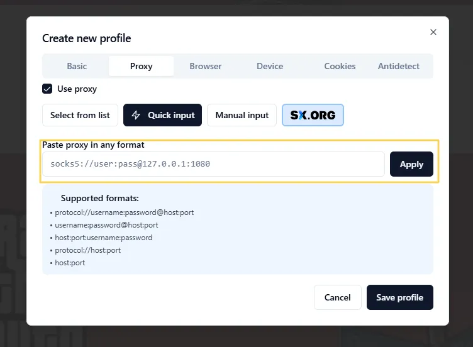Select the Proxy tab
The image size is (473, 347).
pyautogui.click(x=141, y=66)
